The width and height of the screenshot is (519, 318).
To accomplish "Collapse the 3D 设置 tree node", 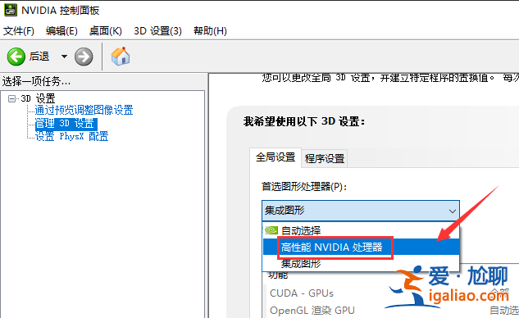I will coord(12,98).
